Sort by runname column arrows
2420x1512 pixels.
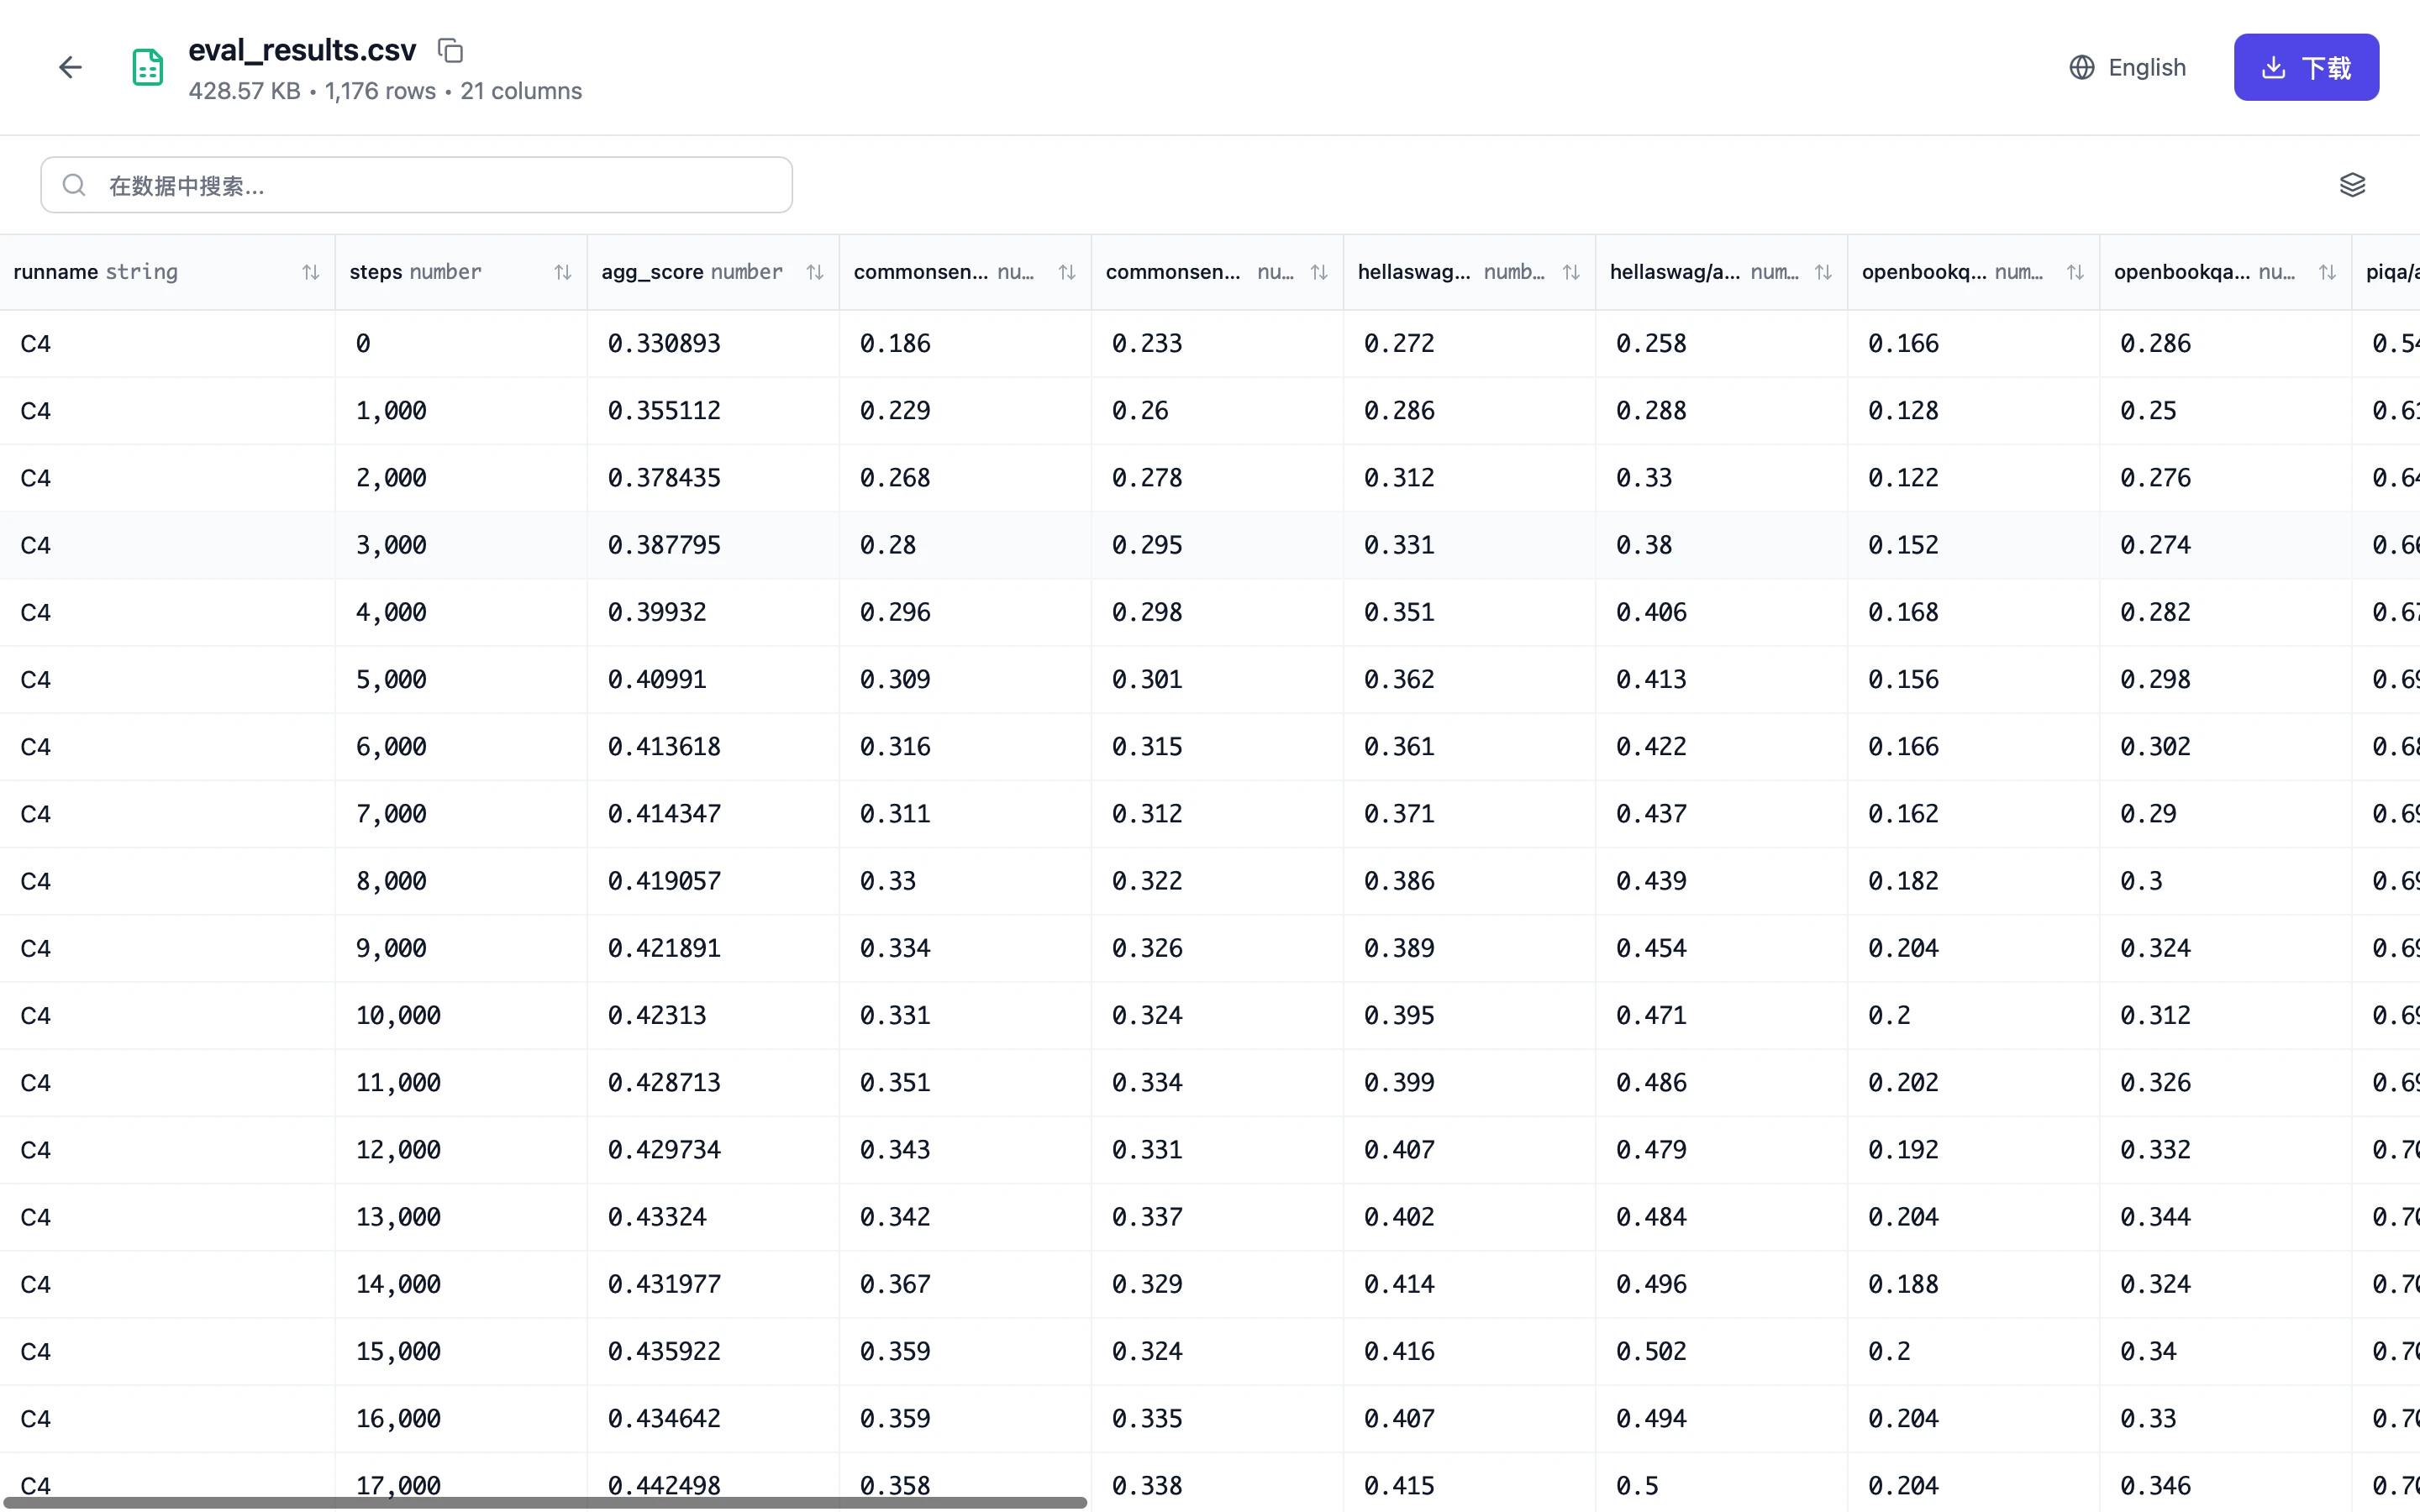tap(310, 272)
